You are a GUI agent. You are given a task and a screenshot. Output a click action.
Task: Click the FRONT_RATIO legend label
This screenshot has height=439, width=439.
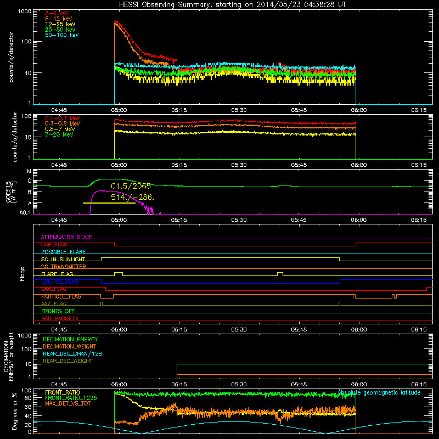tap(63, 392)
